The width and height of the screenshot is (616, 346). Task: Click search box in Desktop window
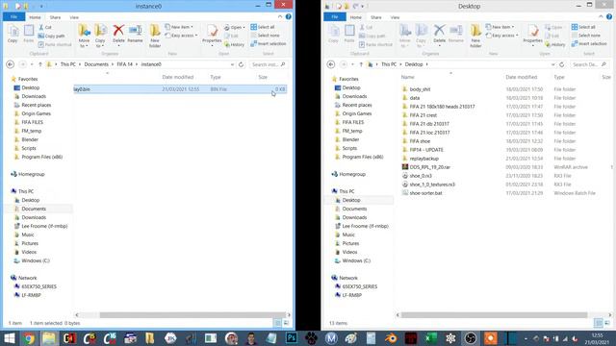click(x=589, y=64)
